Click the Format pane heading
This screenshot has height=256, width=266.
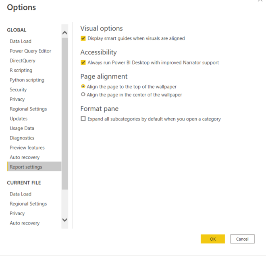point(100,108)
